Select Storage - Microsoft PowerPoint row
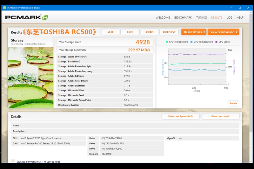This screenshot has height=169, width=254. click(105, 100)
